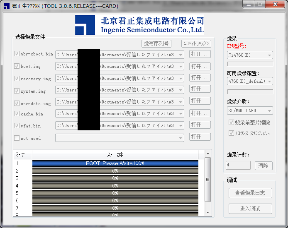
Task: Click the progress column header of the list
Action: pyautogui.click(x=115, y=154)
